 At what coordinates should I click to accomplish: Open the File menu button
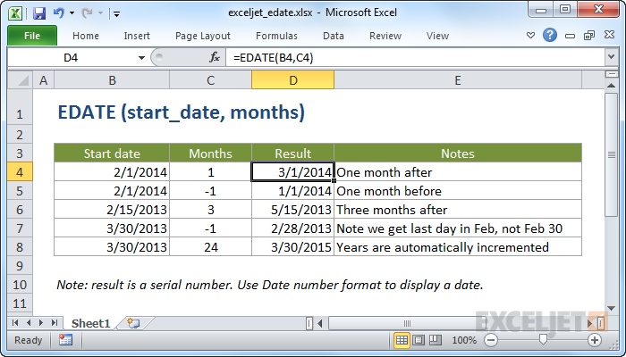pos(31,36)
